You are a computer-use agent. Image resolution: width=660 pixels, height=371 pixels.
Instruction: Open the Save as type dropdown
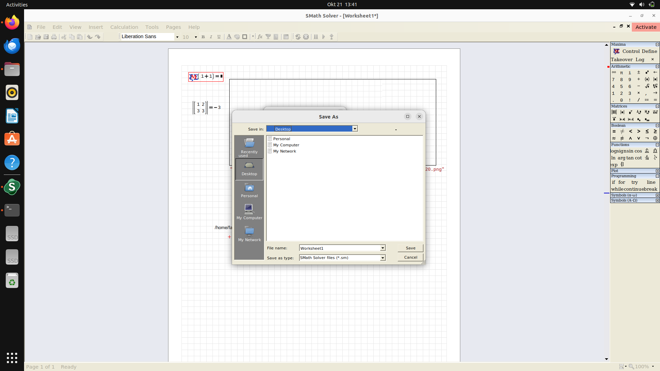click(x=382, y=258)
